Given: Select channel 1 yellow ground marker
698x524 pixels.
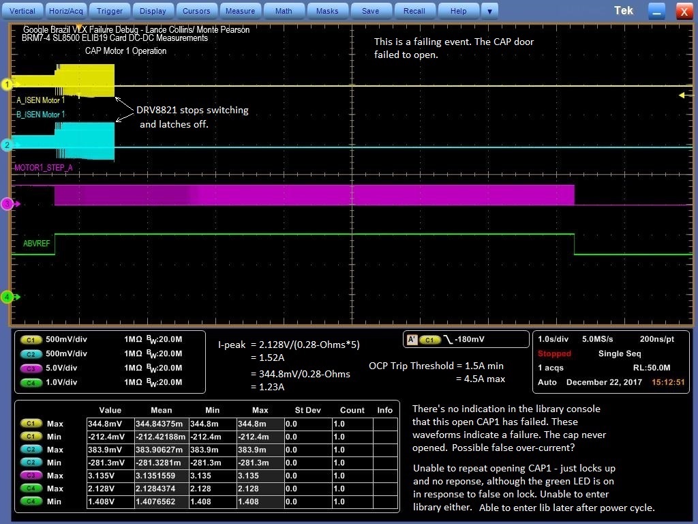Looking at the screenshot, I should tap(7, 84).
